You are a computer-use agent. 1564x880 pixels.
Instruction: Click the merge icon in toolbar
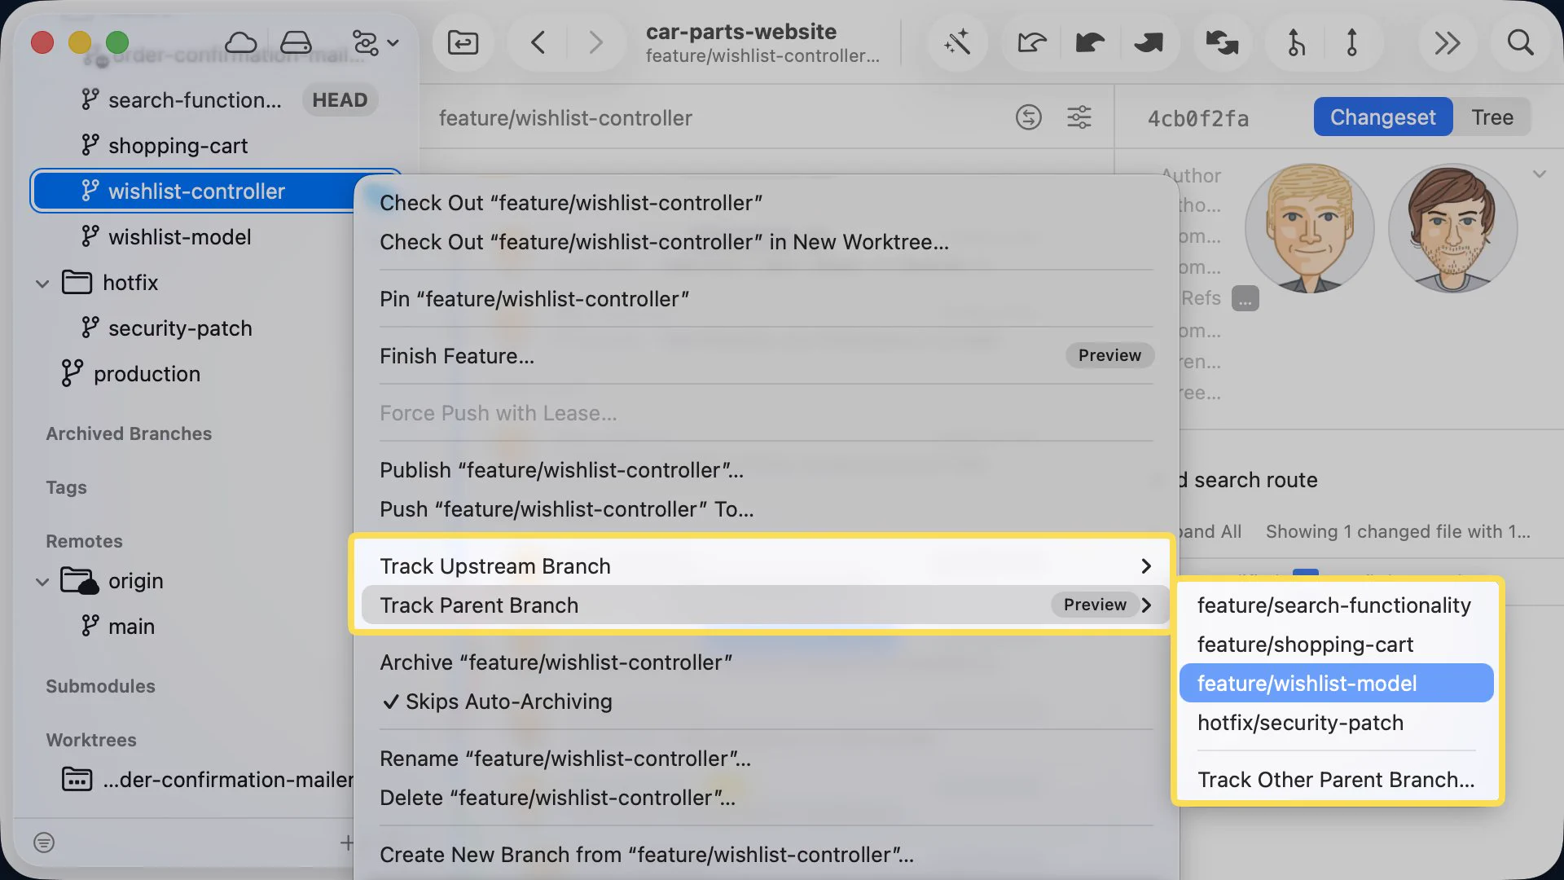[1296, 42]
